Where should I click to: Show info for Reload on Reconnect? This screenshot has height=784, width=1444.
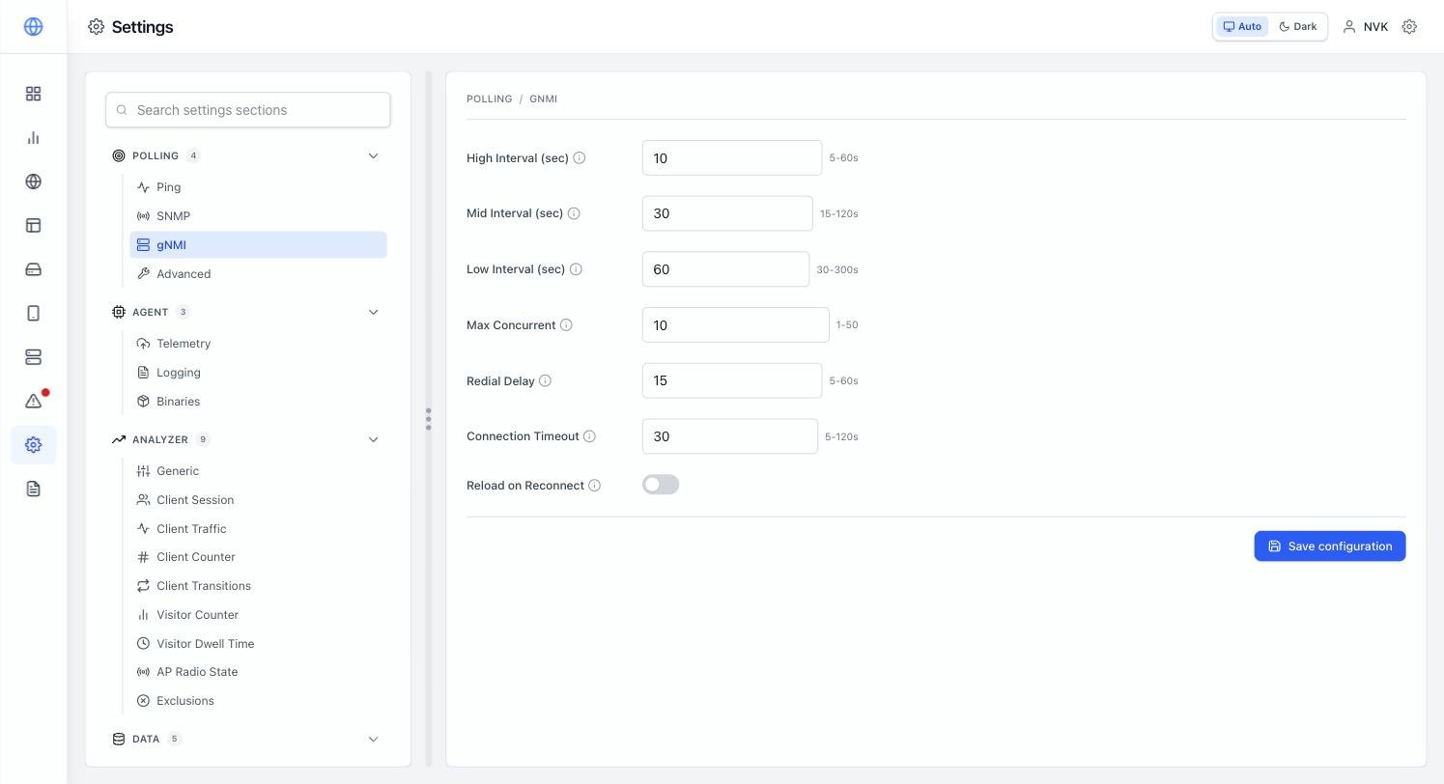(595, 486)
